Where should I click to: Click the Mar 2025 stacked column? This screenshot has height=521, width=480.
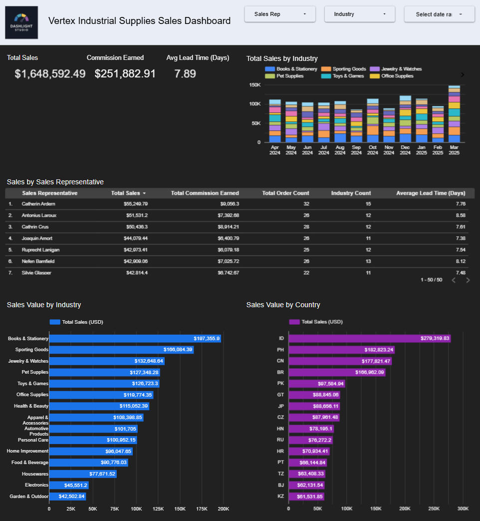click(x=454, y=114)
